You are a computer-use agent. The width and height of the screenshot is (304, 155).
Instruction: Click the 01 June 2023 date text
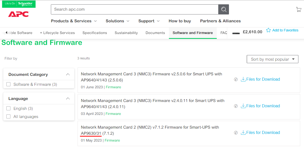point(92,87)
